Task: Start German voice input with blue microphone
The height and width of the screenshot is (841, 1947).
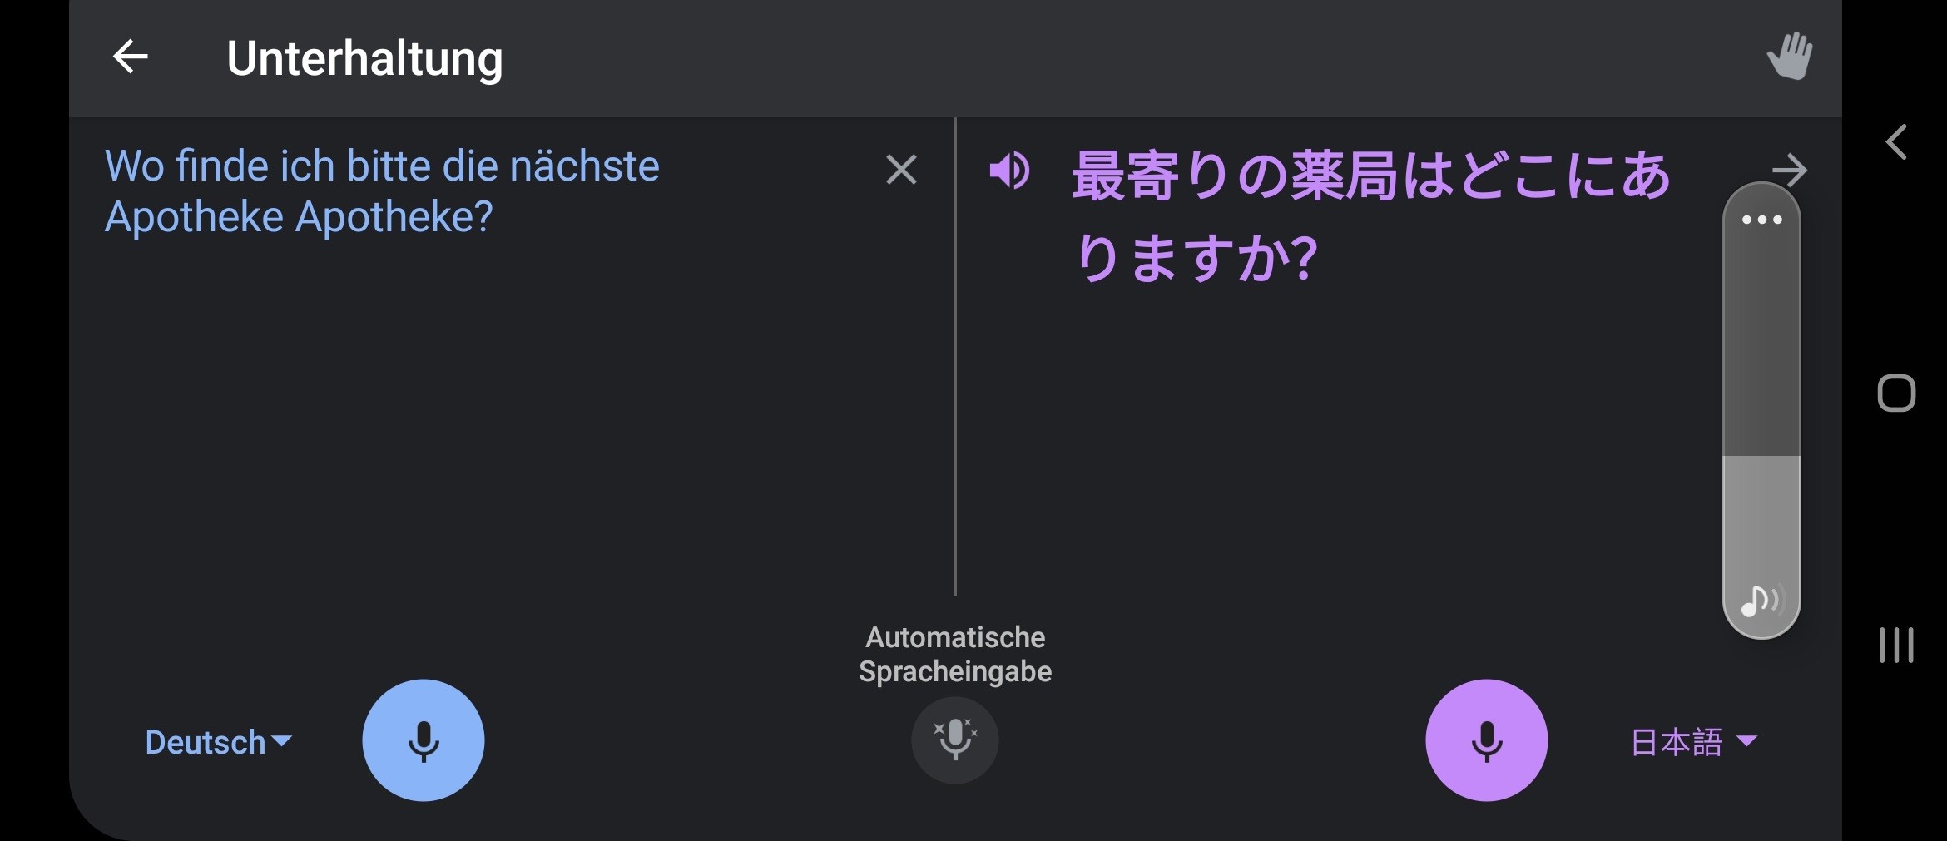Action: coord(424,740)
